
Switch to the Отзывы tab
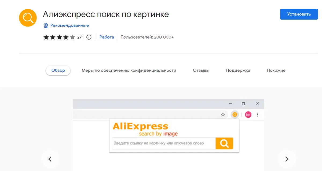coord(201,70)
